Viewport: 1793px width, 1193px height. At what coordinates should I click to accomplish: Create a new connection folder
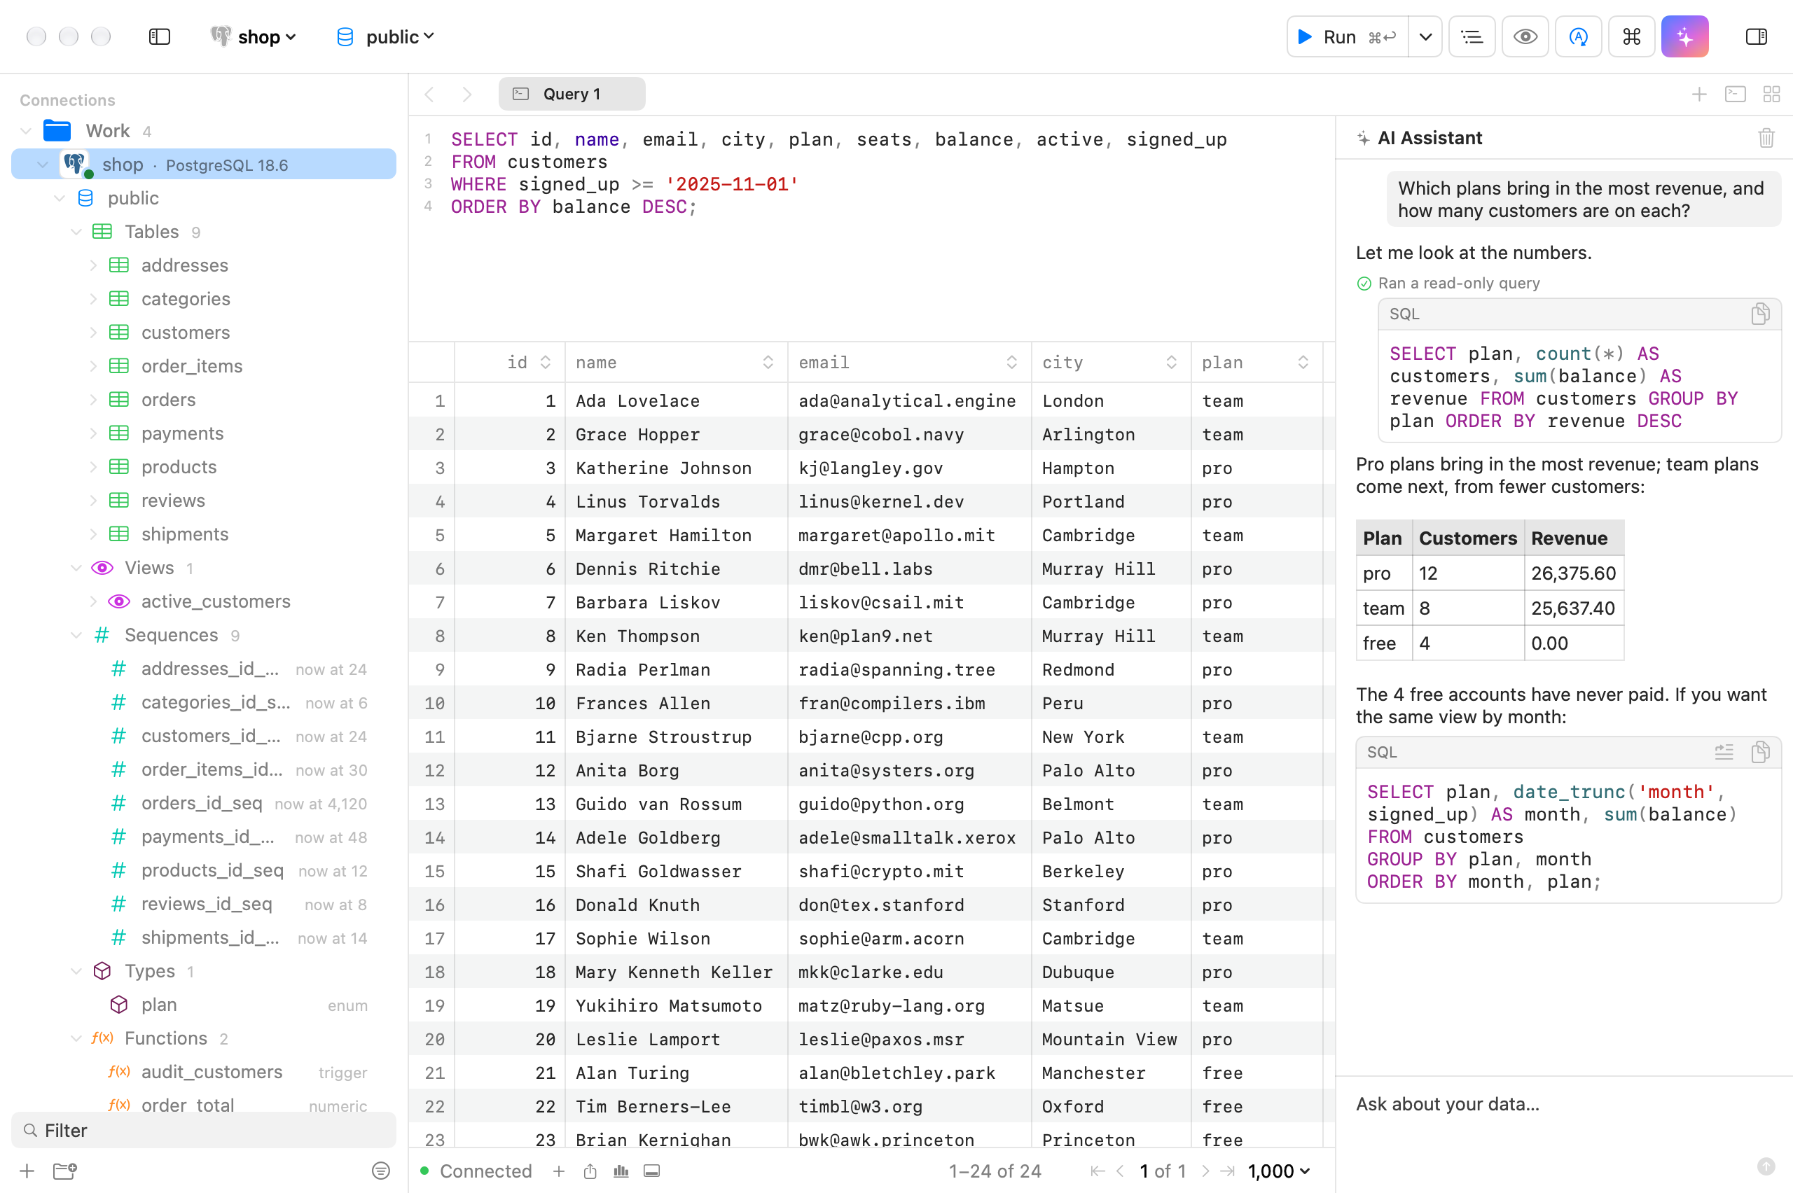click(x=65, y=1170)
